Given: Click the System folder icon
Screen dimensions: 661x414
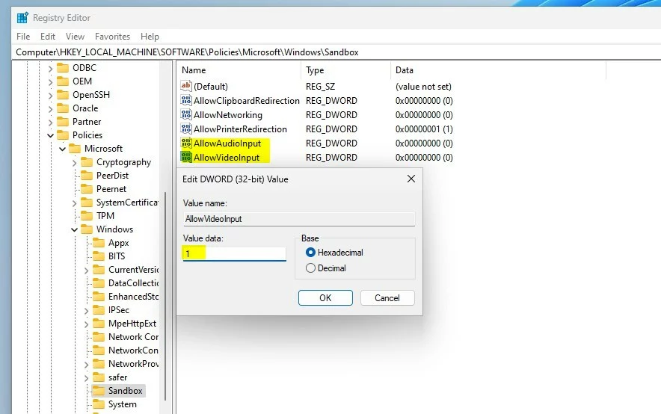Looking at the screenshot, I should 99,404.
